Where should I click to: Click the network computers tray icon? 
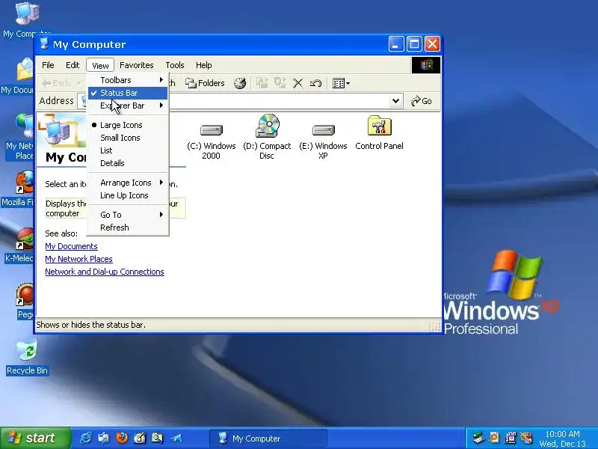(x=510, y=438)
